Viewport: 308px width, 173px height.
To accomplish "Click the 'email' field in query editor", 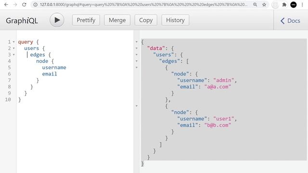I will [50, 74].
